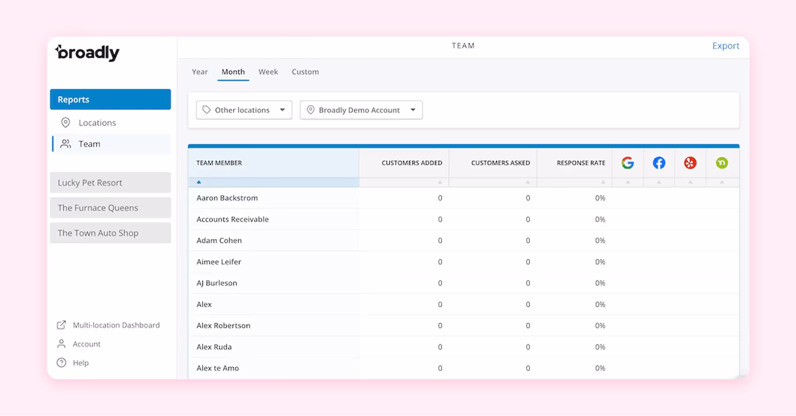796x416 pixels.
Task: Select the Alex Ruda row
Action: (463, 347)
